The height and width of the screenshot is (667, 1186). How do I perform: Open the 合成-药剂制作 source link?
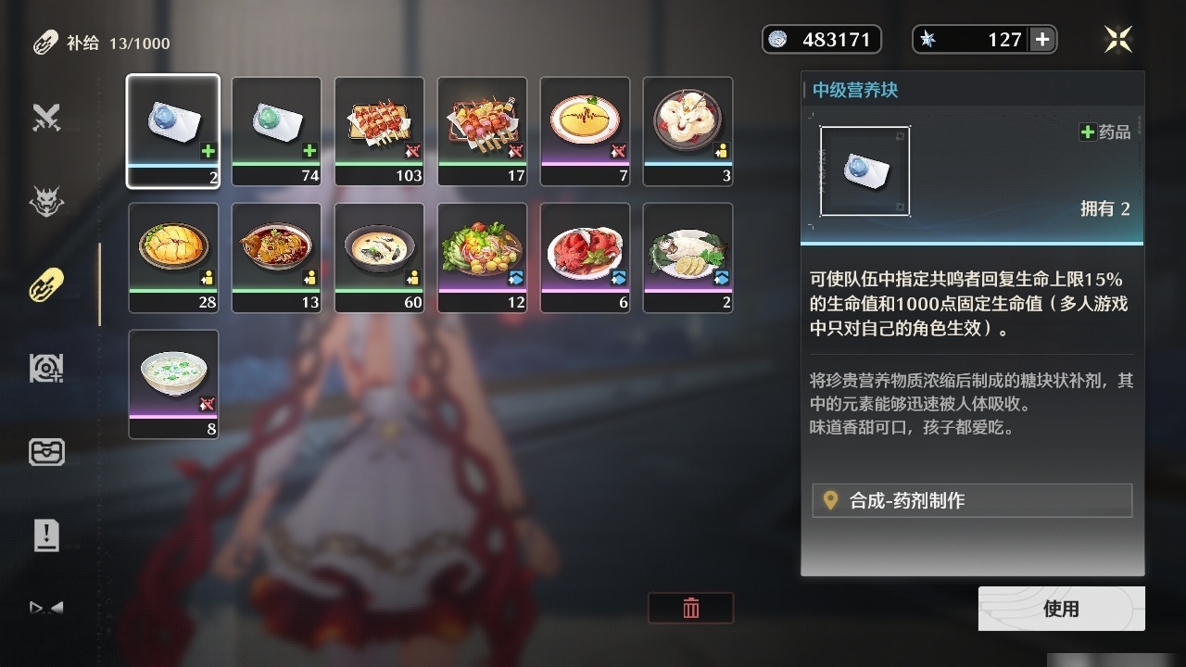point(972,500)
